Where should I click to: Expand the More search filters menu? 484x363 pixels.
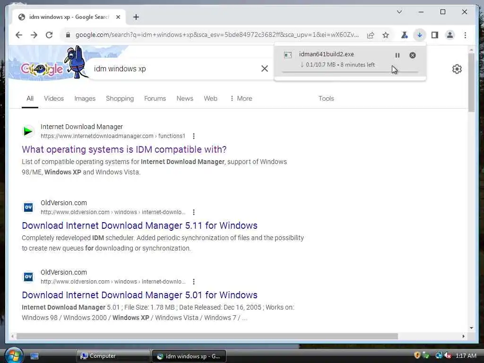[x=241, y=98]
